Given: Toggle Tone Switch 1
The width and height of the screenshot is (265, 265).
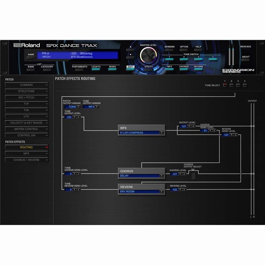Looking at the screenshot, I should coord(169,59).
